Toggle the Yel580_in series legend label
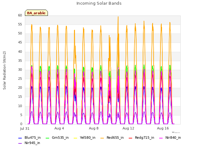199x149 pixels. pos(88,138)
